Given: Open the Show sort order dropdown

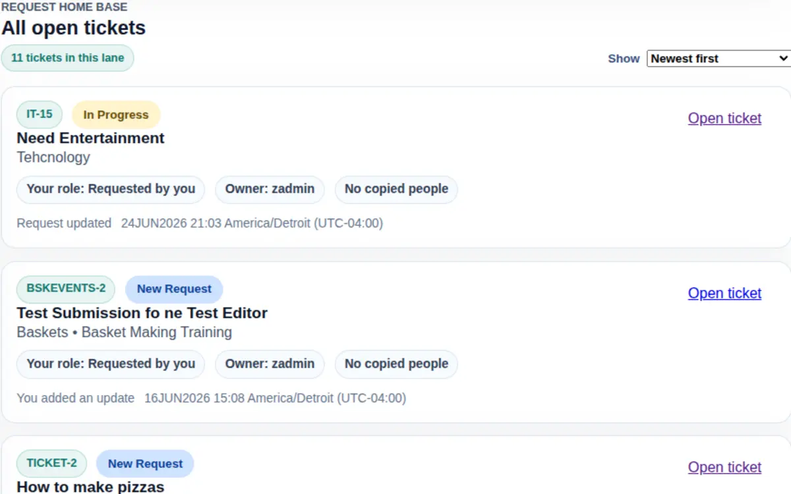Looking at the screenshot, I should (718, 59).
